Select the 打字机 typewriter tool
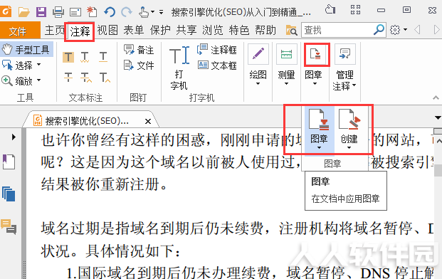 tap(179, 68)
